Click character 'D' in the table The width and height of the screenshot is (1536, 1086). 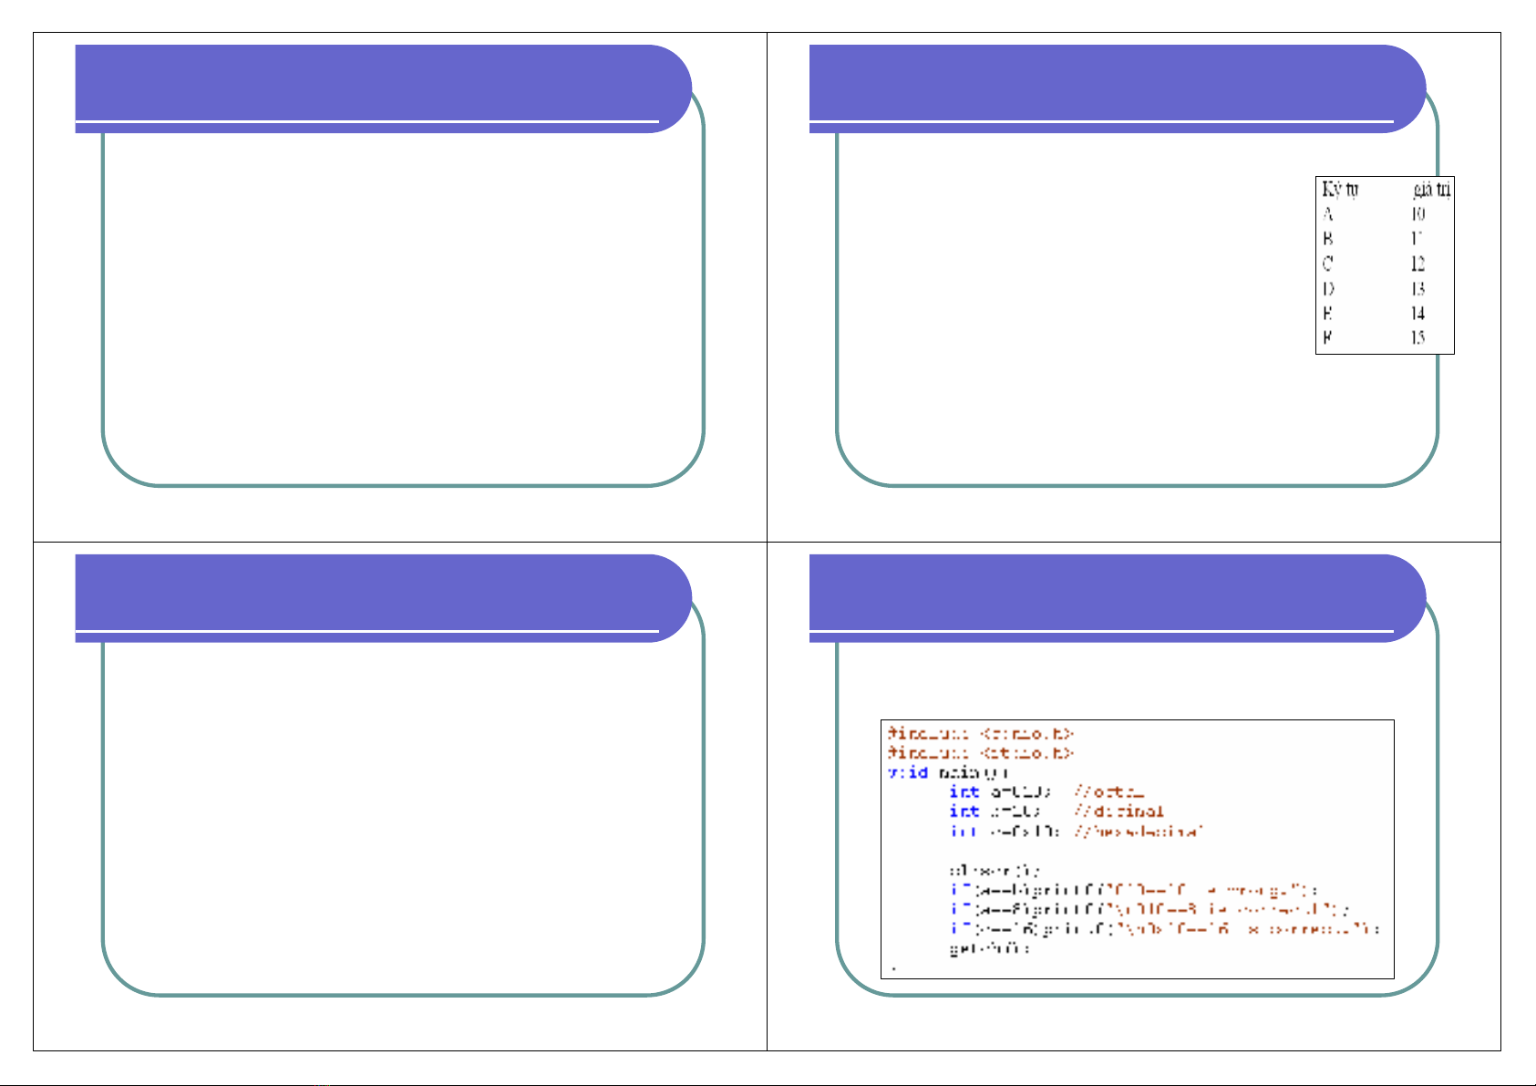[1328, 289]
